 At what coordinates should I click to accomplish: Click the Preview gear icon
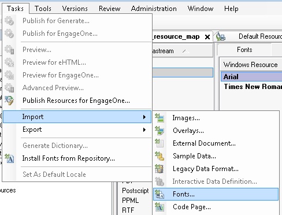pos(9,50)
